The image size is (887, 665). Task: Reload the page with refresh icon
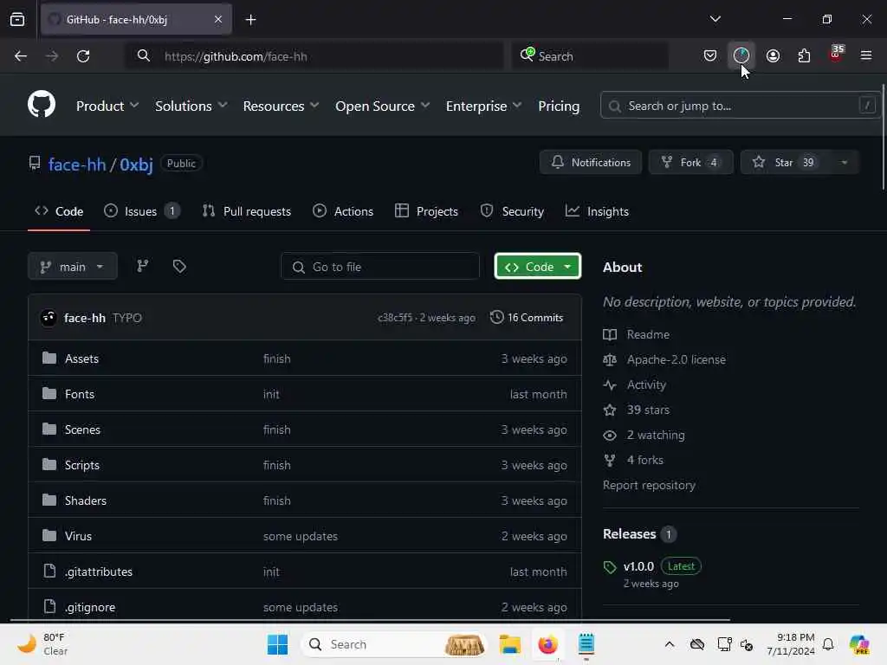coord(83,56)
